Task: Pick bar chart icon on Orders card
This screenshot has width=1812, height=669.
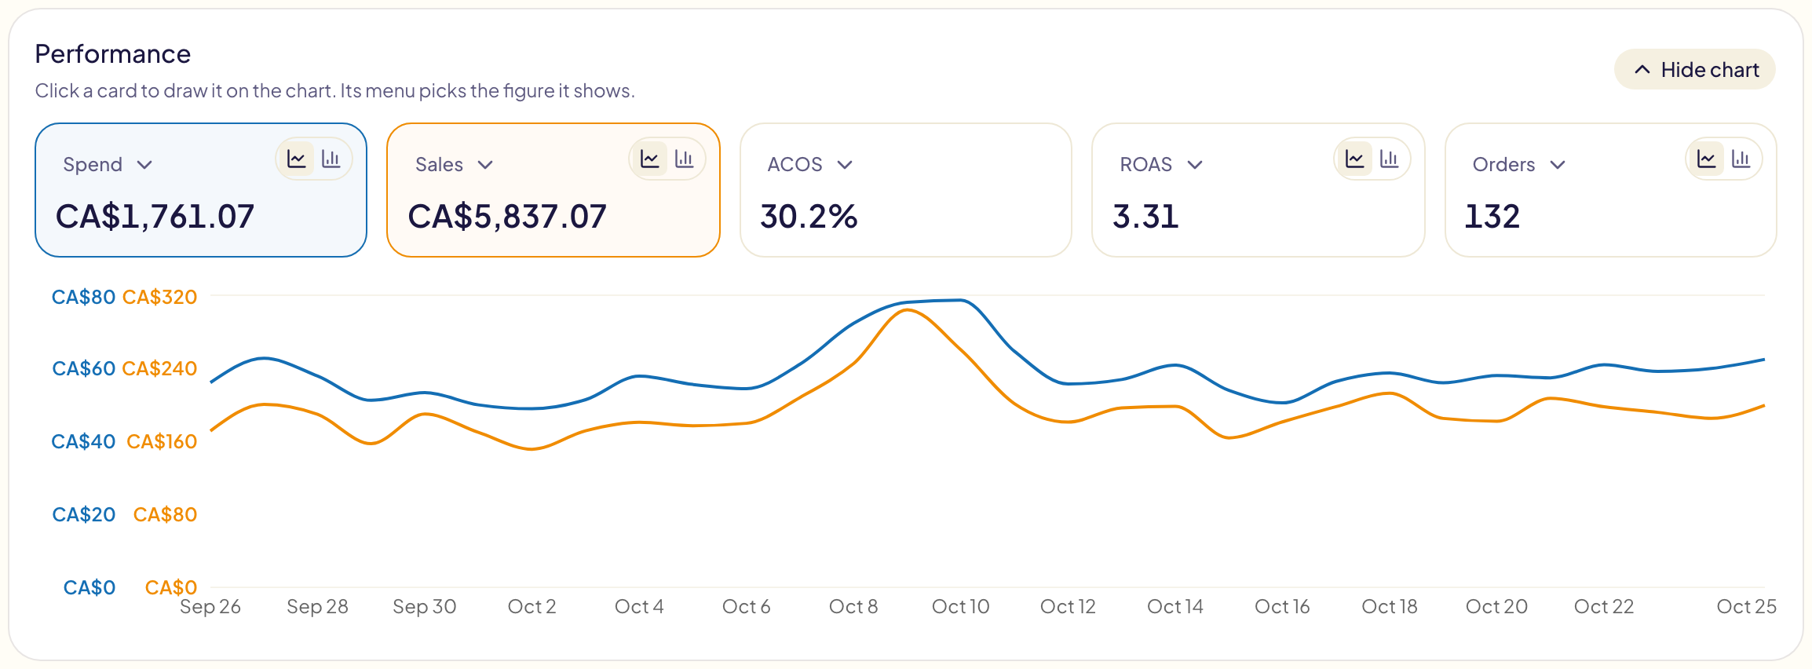Action: pos(1741,159)
